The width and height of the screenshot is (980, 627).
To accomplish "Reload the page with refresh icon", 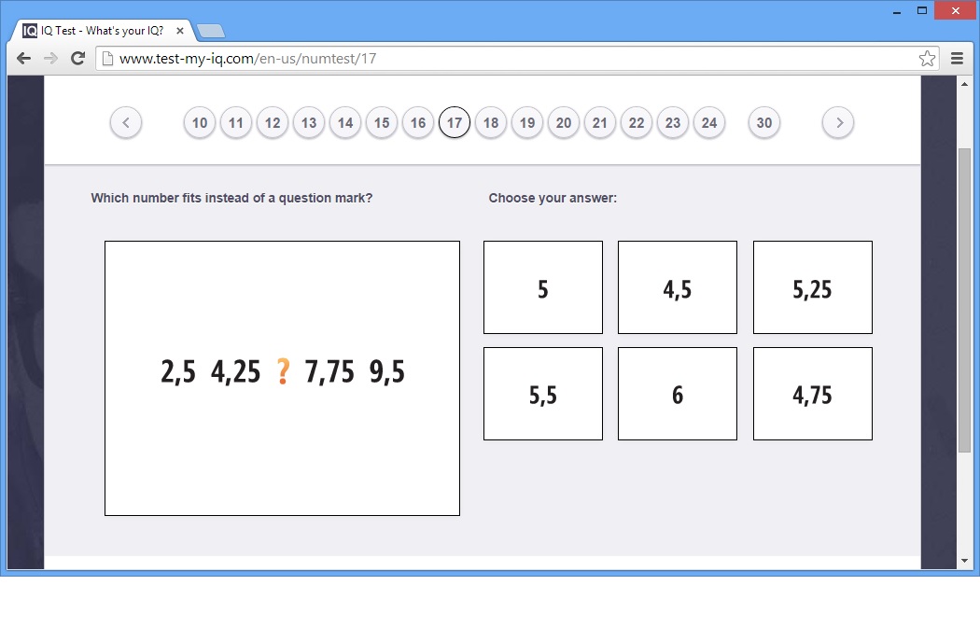I will [77, 59].
